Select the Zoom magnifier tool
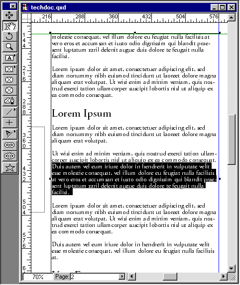This screenshot has width=240, height=285. pos(9,47)
